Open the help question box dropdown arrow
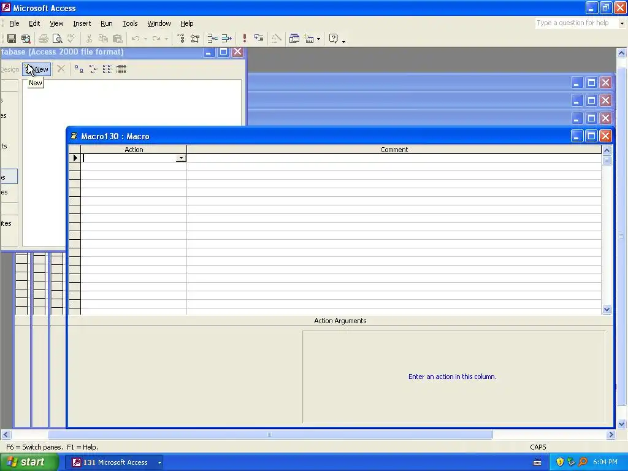The image size is (628, 471). click(x=622, y=23)
